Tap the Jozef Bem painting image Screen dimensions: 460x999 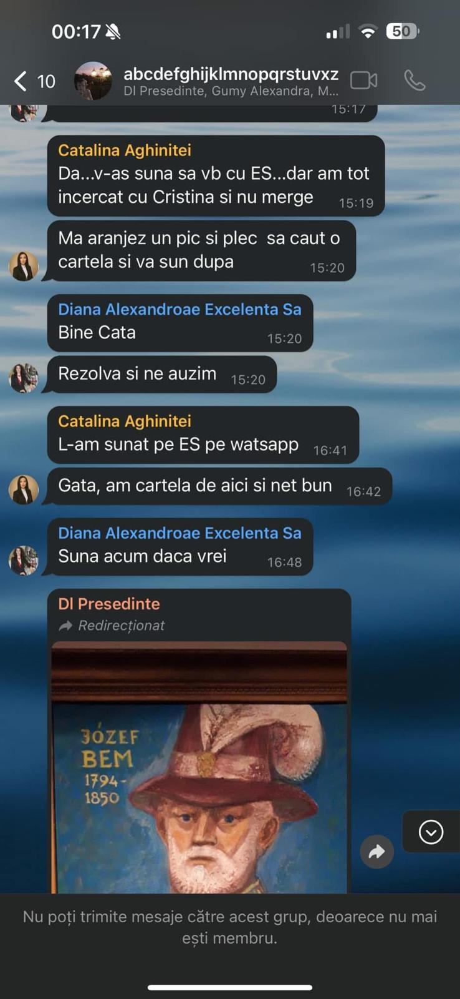point(199,767)
